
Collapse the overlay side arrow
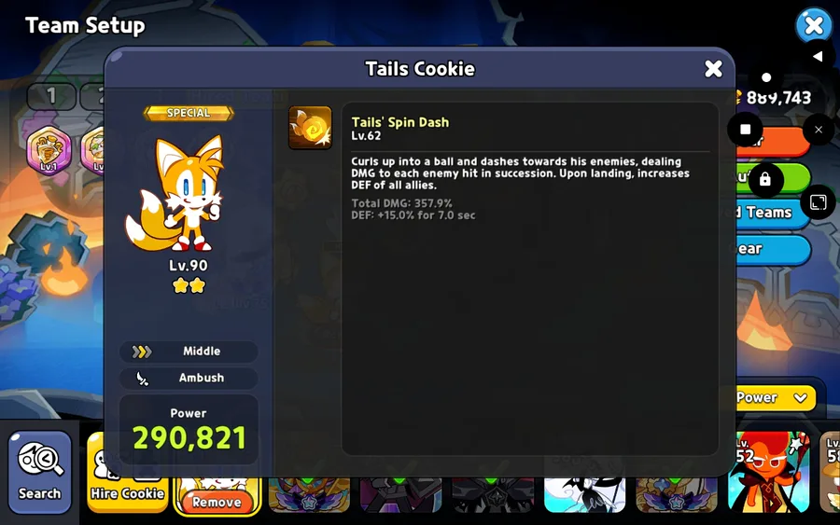[x=818, y=56]
